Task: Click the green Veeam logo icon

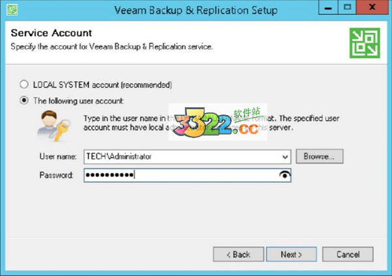Action: coord(363,40)
